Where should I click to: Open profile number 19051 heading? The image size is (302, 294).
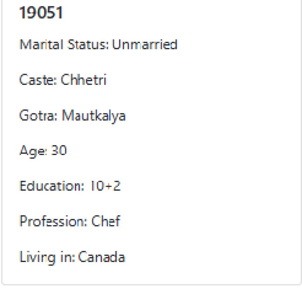[x=41, y=13]
